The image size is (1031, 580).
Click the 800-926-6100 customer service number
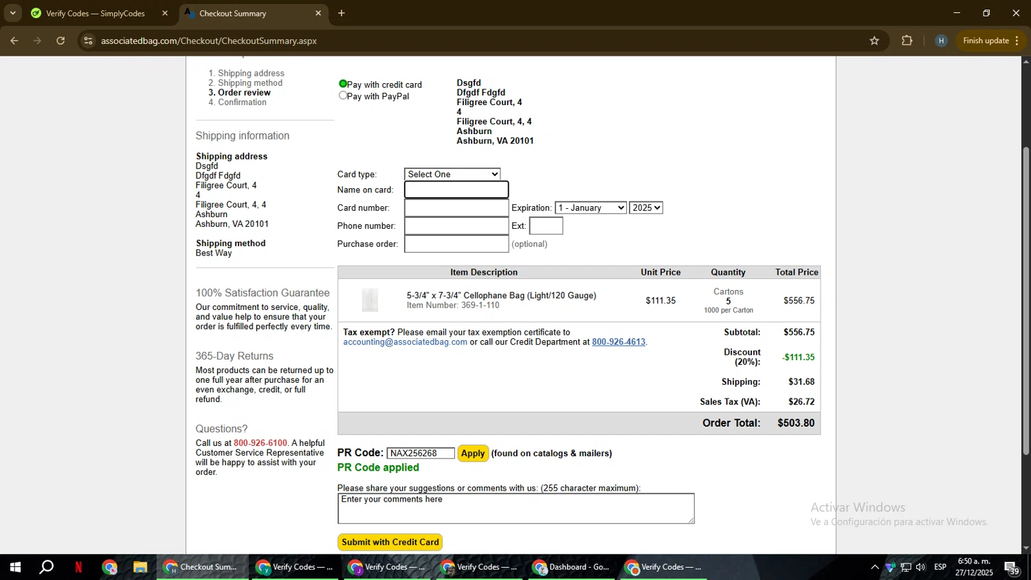(x=260, y=443)
